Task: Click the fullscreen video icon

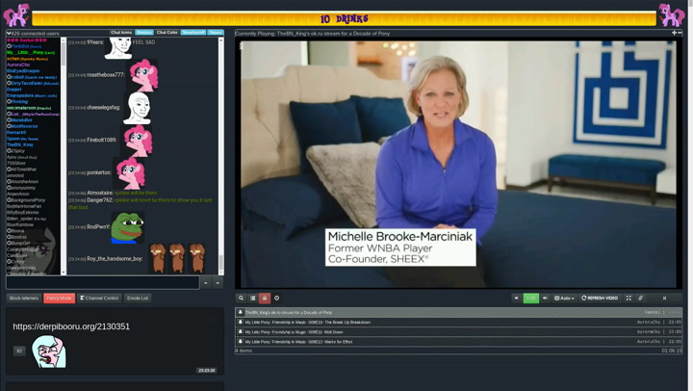Action: pyautogui.click(x=629, y=299)
